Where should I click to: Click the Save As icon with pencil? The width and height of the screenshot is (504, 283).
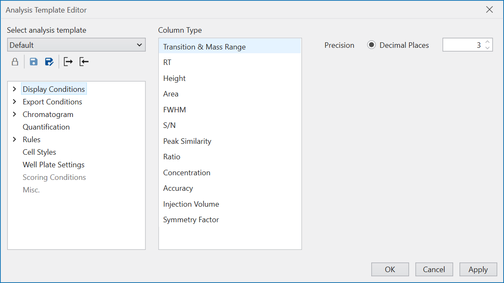49,62
